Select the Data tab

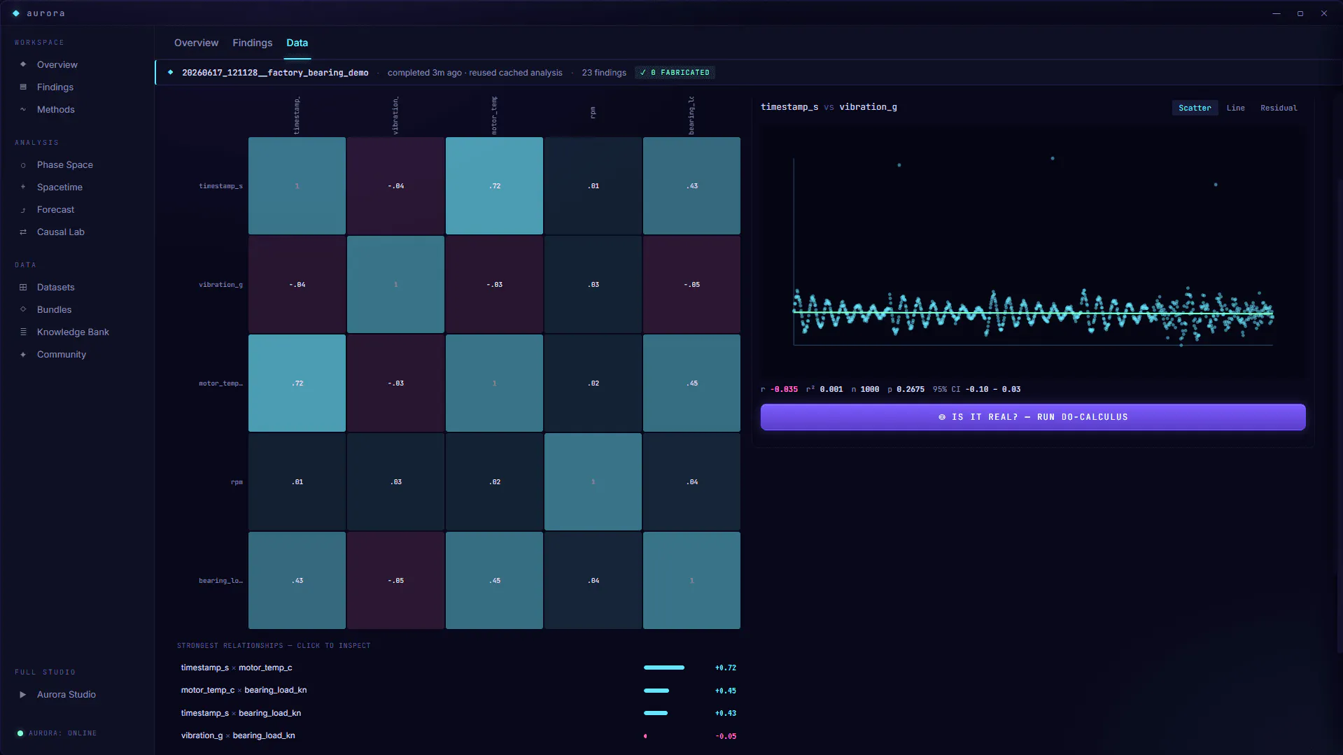(x=297, y=43)
